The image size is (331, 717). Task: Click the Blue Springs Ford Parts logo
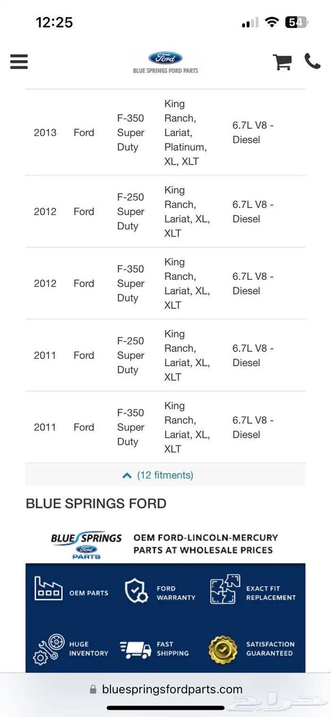pos(165,62)
